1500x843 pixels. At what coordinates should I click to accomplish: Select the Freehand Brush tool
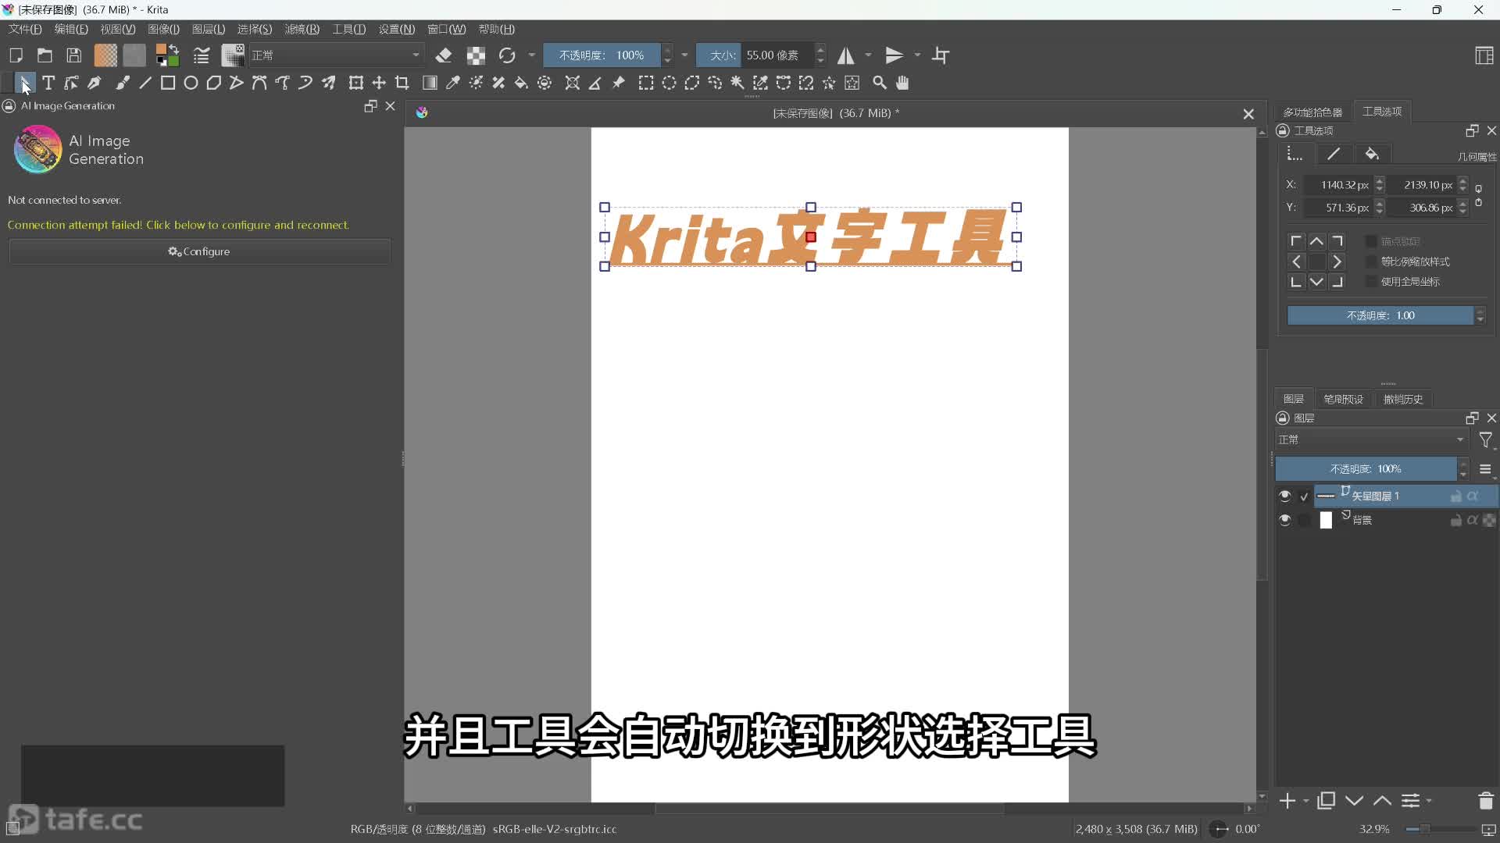tap(123, 83)
